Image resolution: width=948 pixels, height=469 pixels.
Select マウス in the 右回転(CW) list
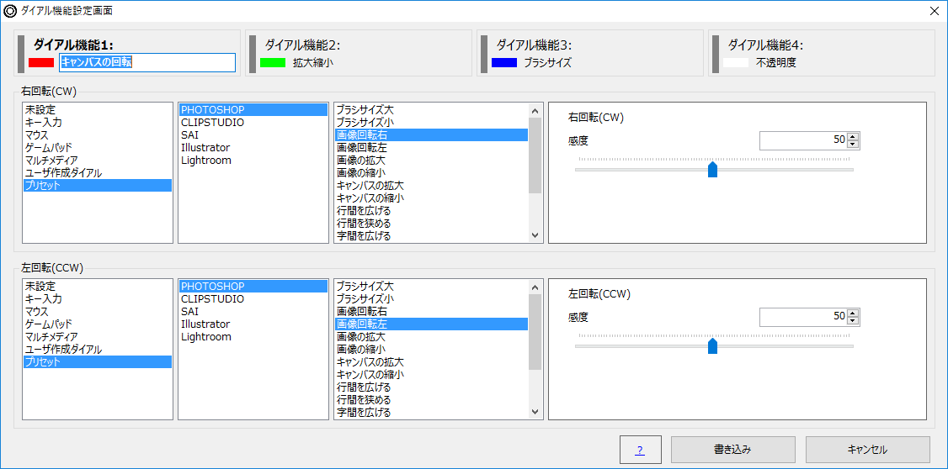(98, 135)
